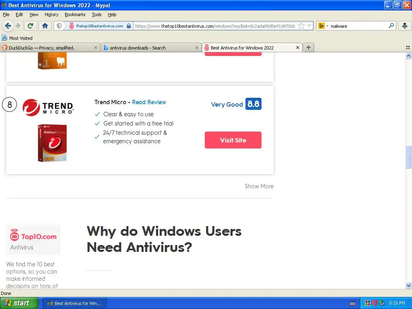Click the address bar URL field

pos(215,26)
